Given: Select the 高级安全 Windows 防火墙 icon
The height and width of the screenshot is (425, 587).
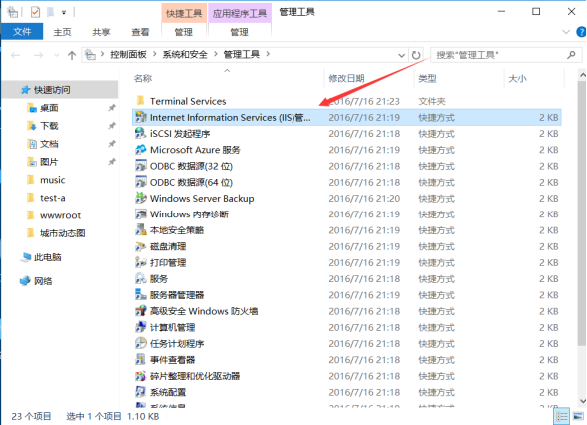Looking at the screenshot, I should tap(141, 311).
